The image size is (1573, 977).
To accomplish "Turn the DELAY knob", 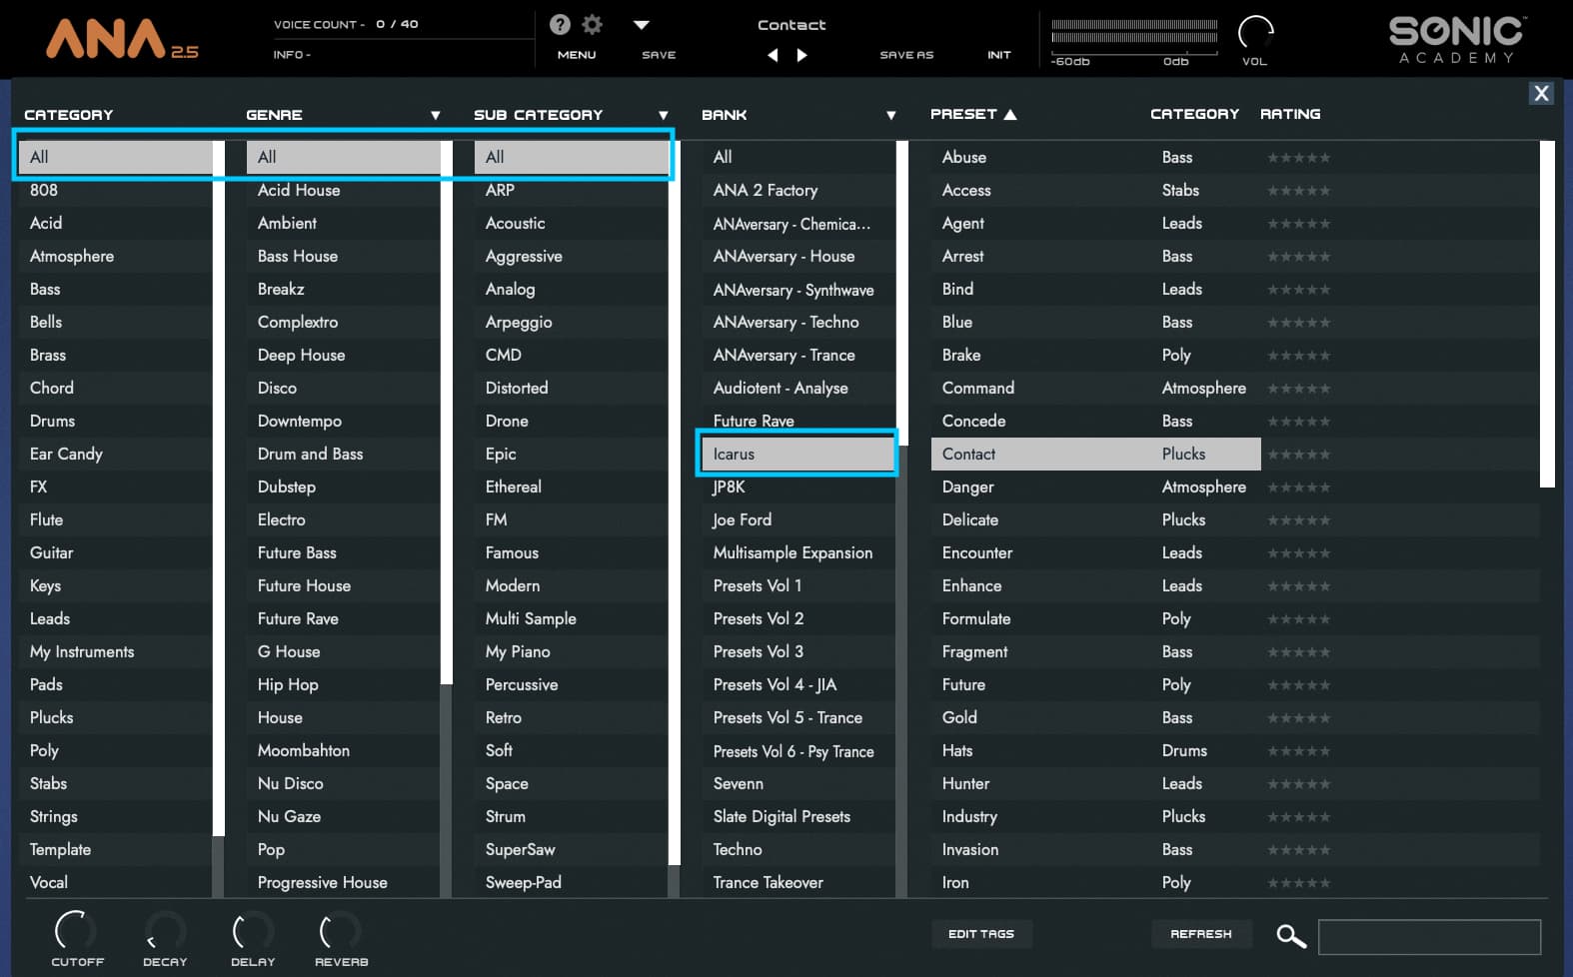I will point(253,930).
